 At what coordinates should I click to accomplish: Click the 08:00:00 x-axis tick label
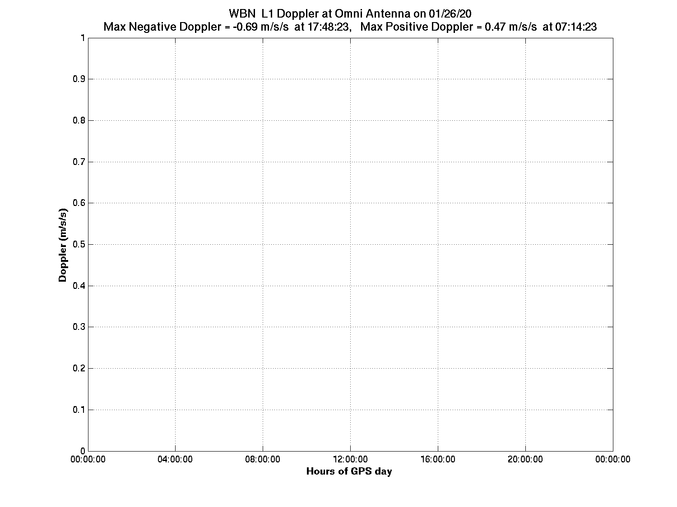point(263,459)
